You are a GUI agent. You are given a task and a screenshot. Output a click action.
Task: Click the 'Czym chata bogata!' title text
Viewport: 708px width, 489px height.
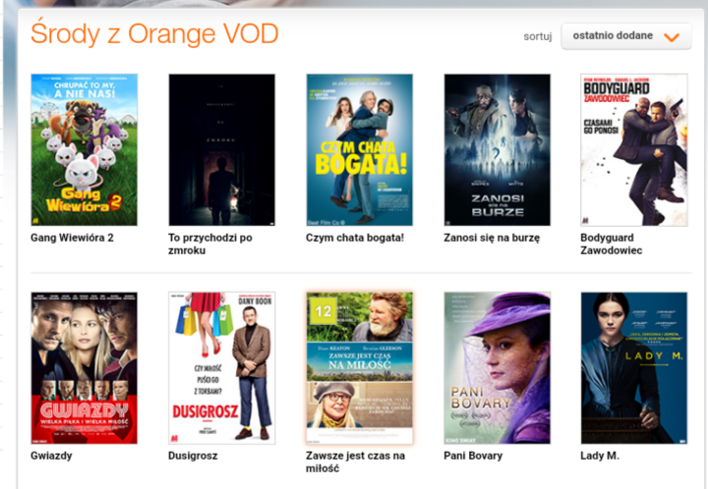coord(355,238)
